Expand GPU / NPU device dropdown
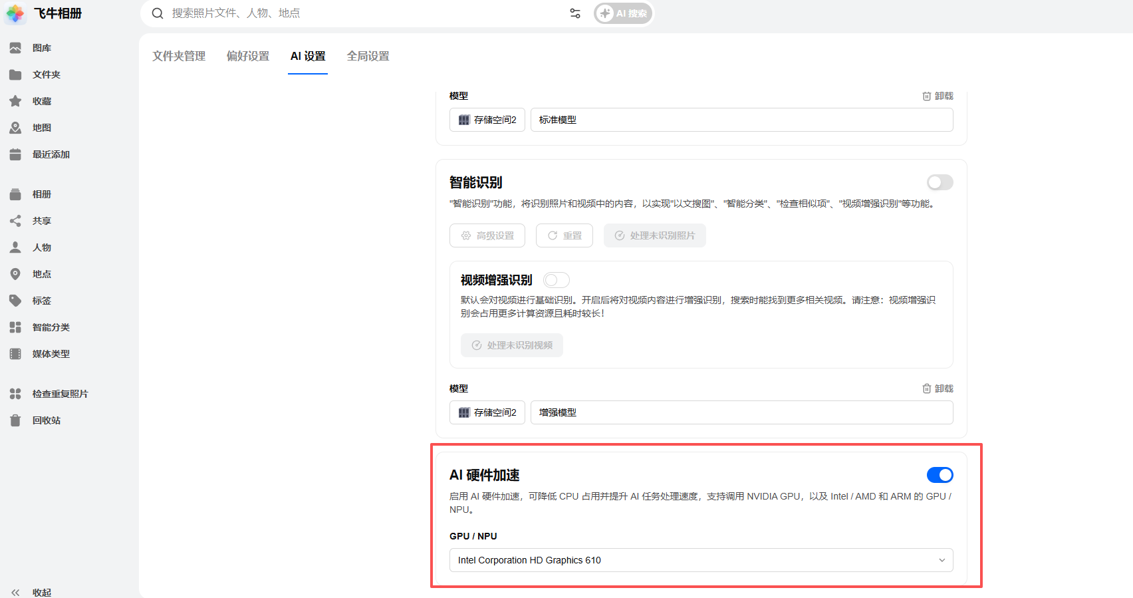 [701, 560]
